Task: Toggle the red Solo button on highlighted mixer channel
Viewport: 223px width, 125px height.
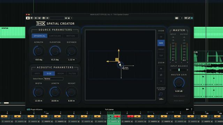Action: pyautogui.click(x=117, y=116)
